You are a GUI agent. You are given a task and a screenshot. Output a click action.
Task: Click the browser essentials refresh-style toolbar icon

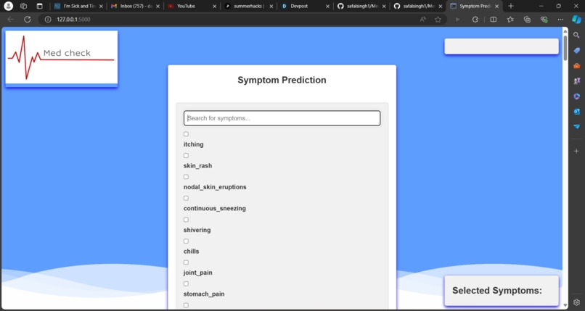tap(475, 20)
